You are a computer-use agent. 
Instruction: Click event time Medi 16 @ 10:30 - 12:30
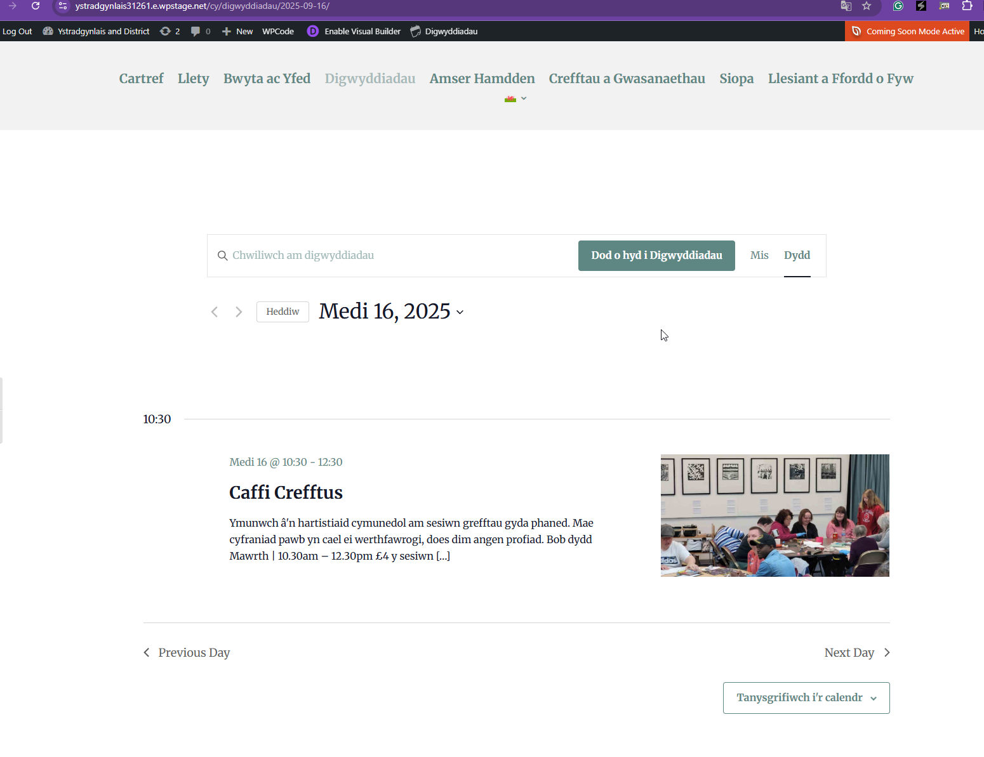tap(286, 462)
